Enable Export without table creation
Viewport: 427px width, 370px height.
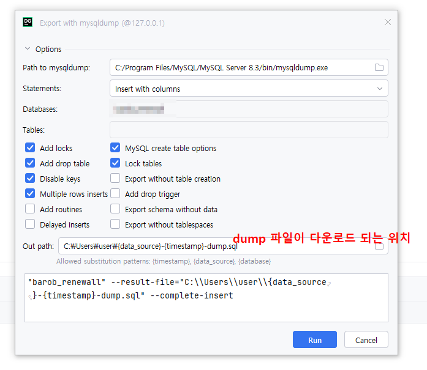click(115, 178)
